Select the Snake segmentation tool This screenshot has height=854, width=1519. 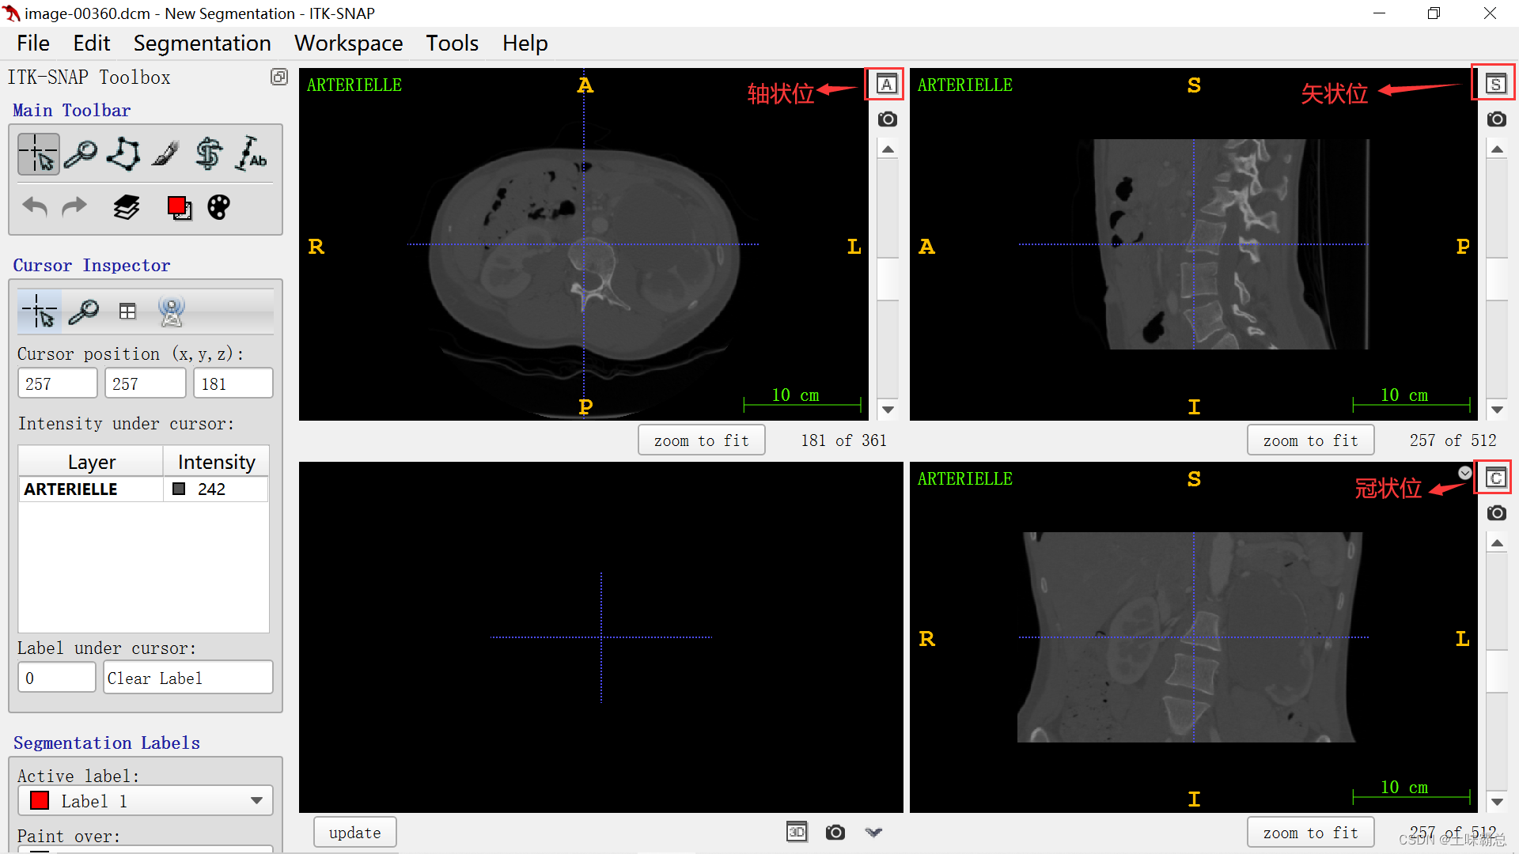[209, 153]
